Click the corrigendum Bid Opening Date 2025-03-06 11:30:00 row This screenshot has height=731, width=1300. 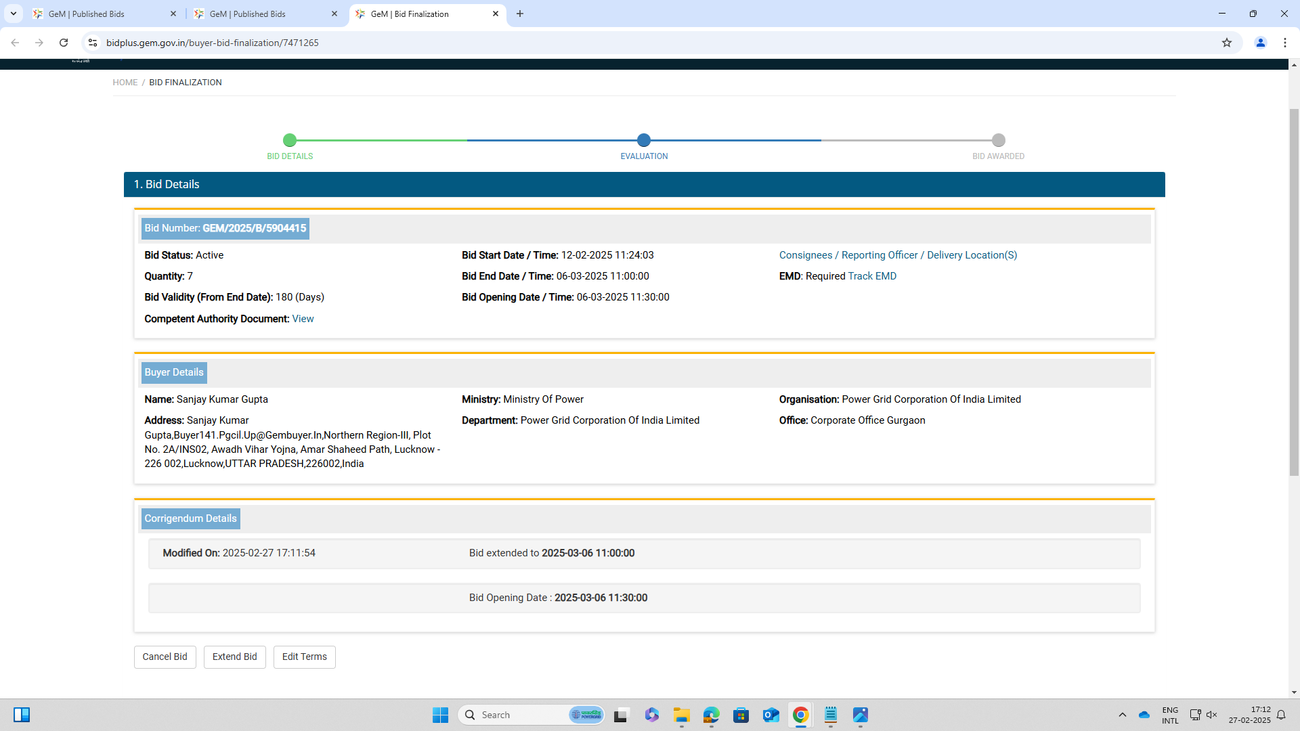[645, 598]
